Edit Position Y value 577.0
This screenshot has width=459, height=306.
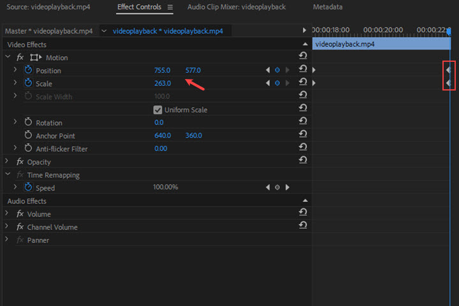[x=193, y=70]
